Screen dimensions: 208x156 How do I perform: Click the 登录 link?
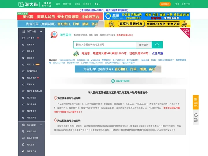click(x=177, y=4)
